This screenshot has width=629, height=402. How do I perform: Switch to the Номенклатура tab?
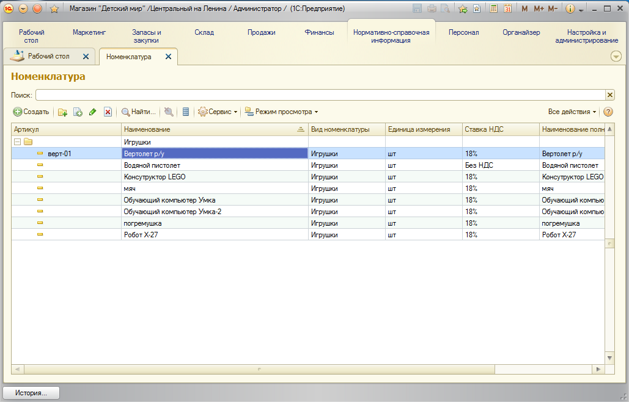pos(129,57)
